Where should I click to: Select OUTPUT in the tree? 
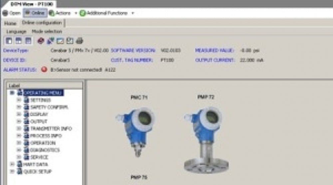click(x=39, y=121)
